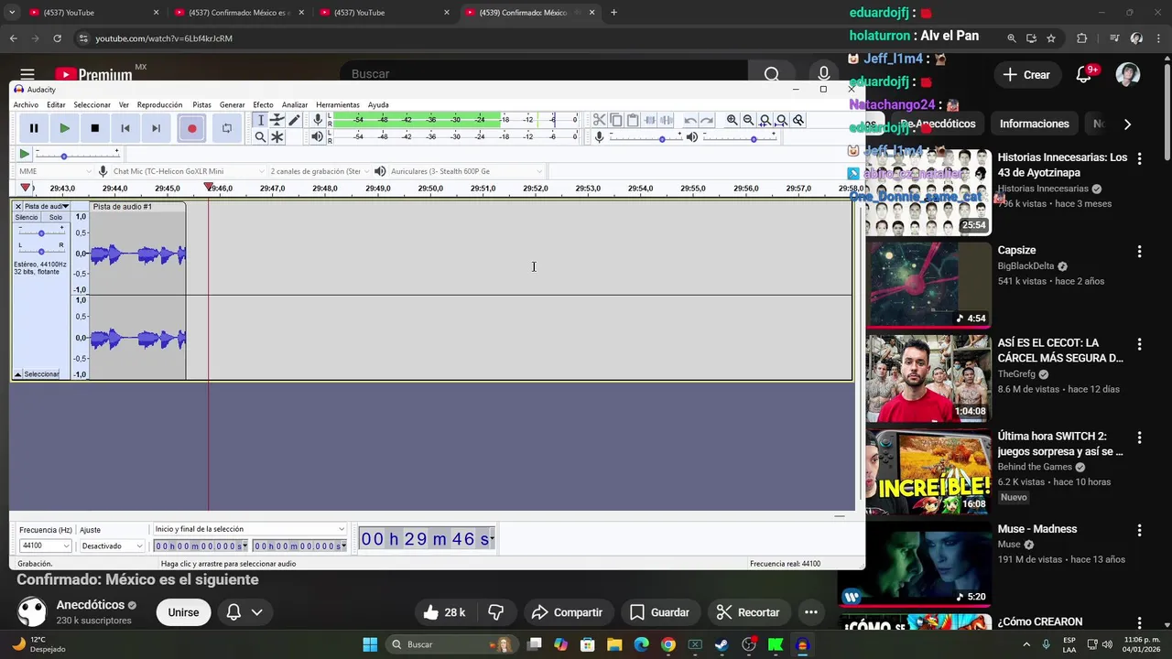Screen dimensions: 1172x659
Task: Toggle Silencio mute on audio track
Action: tap(27, 218)
